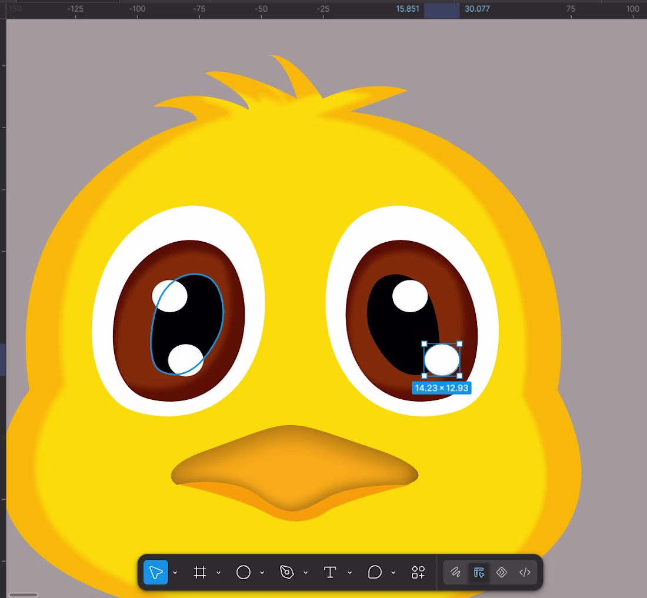Expand the shape tools chevron next to Ellipse
647x598 pixels.
(x=262, y=573)
